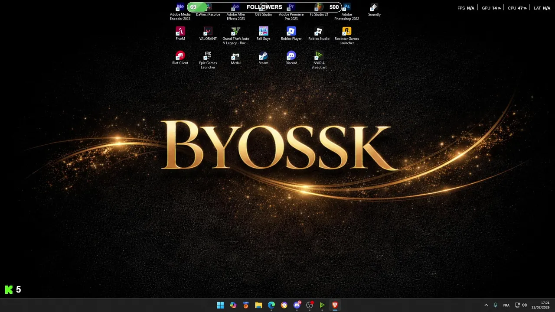Image resolution: width=555 pixels, height=312 pixels.
Task: Open network settings from the tray
Action: click(517, 305)
